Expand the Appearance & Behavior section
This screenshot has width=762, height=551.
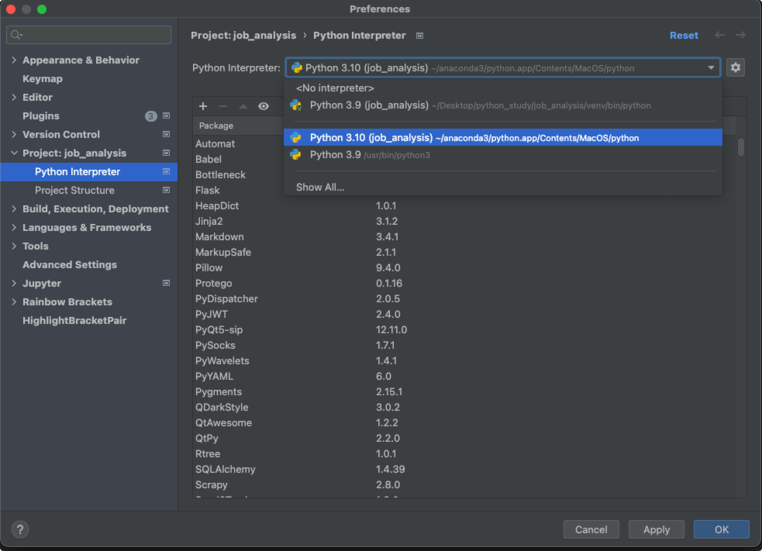[x=14, y=60]
